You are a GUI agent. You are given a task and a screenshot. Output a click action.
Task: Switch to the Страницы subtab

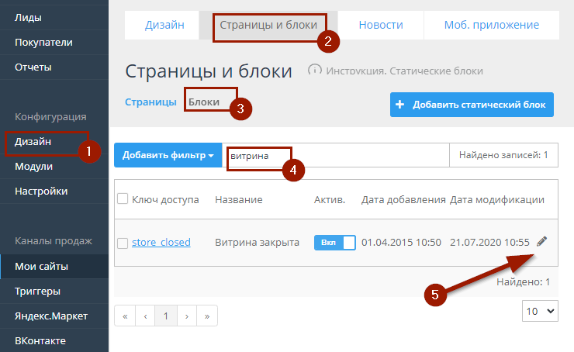pos(150,102)
